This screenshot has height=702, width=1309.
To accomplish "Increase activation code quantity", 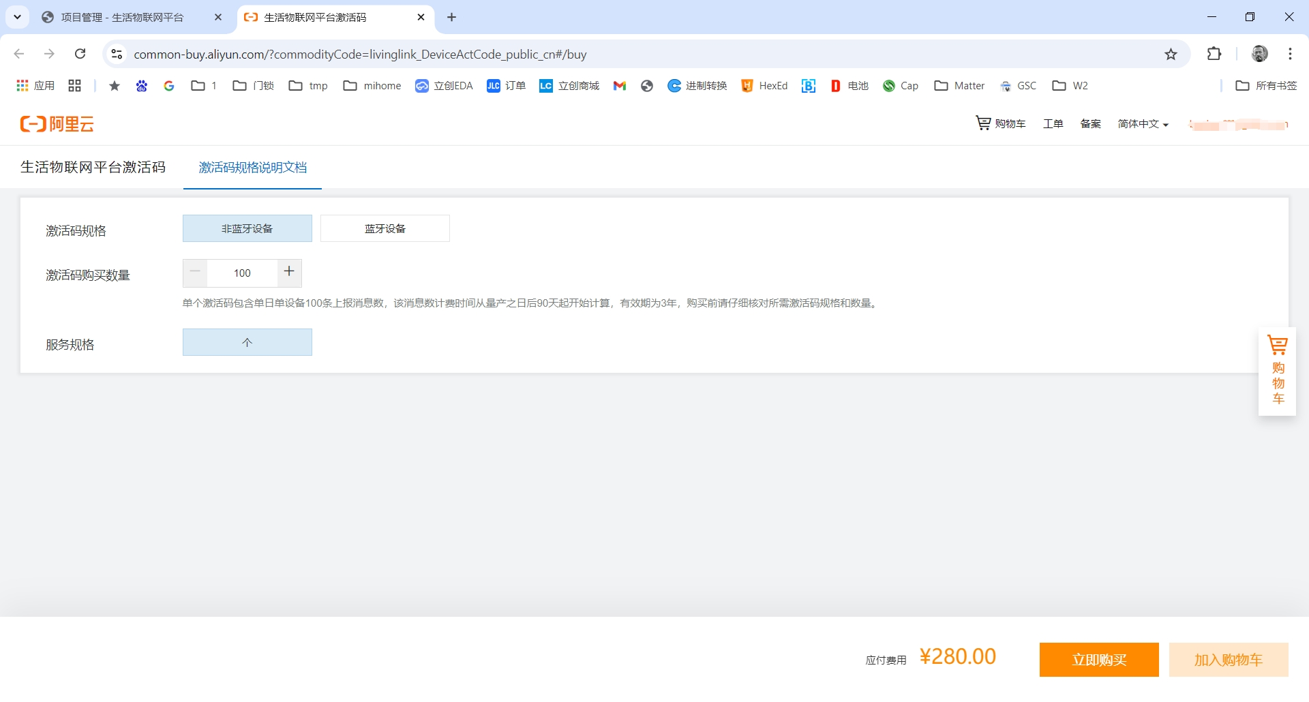I will coord(289,273).
